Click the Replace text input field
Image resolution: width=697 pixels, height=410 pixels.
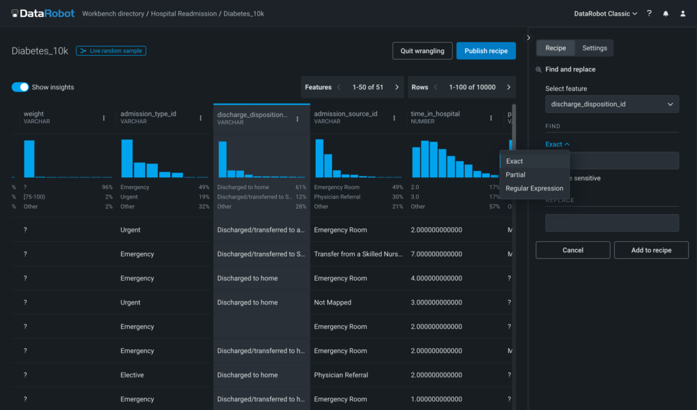pyautogui.click(x=612, y=223)
